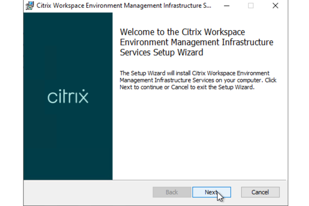Click the window title text in the title bar
This screenshot has width=309, height=206.
pos(121,6)
